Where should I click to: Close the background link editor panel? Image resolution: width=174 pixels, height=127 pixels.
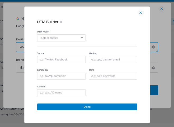(162, 9)
